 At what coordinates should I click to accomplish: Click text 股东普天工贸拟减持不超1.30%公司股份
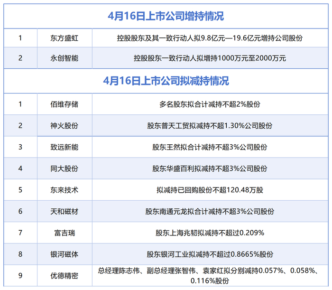click(x=210, y=126)
